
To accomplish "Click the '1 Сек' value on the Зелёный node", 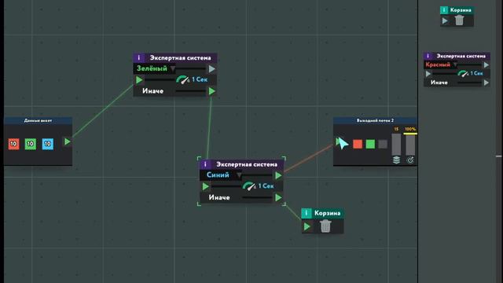I will 200,79.
